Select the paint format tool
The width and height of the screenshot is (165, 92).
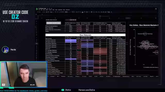[49, 12]
